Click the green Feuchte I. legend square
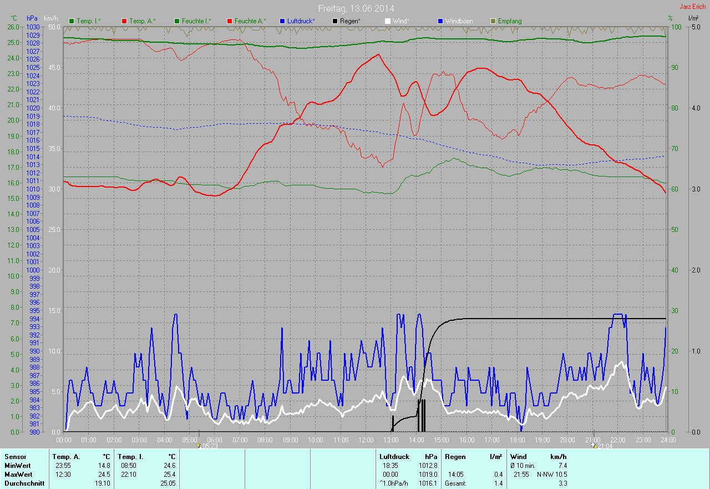This screenshot has height=489, width=710. click(x=177, y=21)
